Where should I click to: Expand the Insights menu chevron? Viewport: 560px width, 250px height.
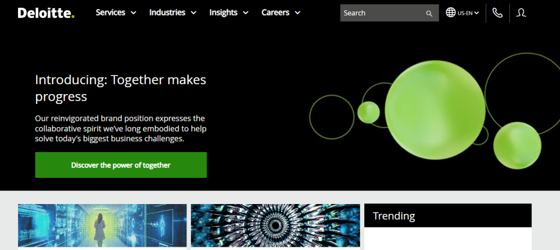pos(246,13)
